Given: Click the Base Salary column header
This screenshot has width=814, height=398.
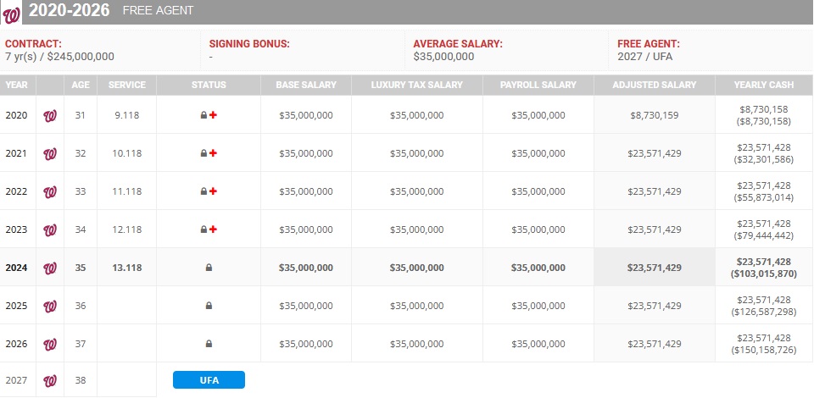Looking at the screenshot, I should (x=305, y=85).
